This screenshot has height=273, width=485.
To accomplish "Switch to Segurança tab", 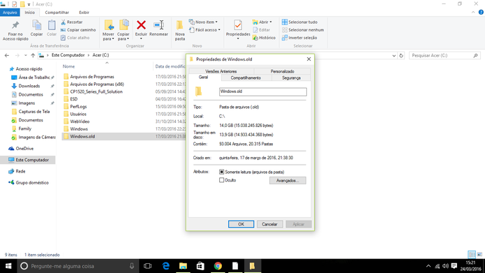I will (x=291, y=78).
